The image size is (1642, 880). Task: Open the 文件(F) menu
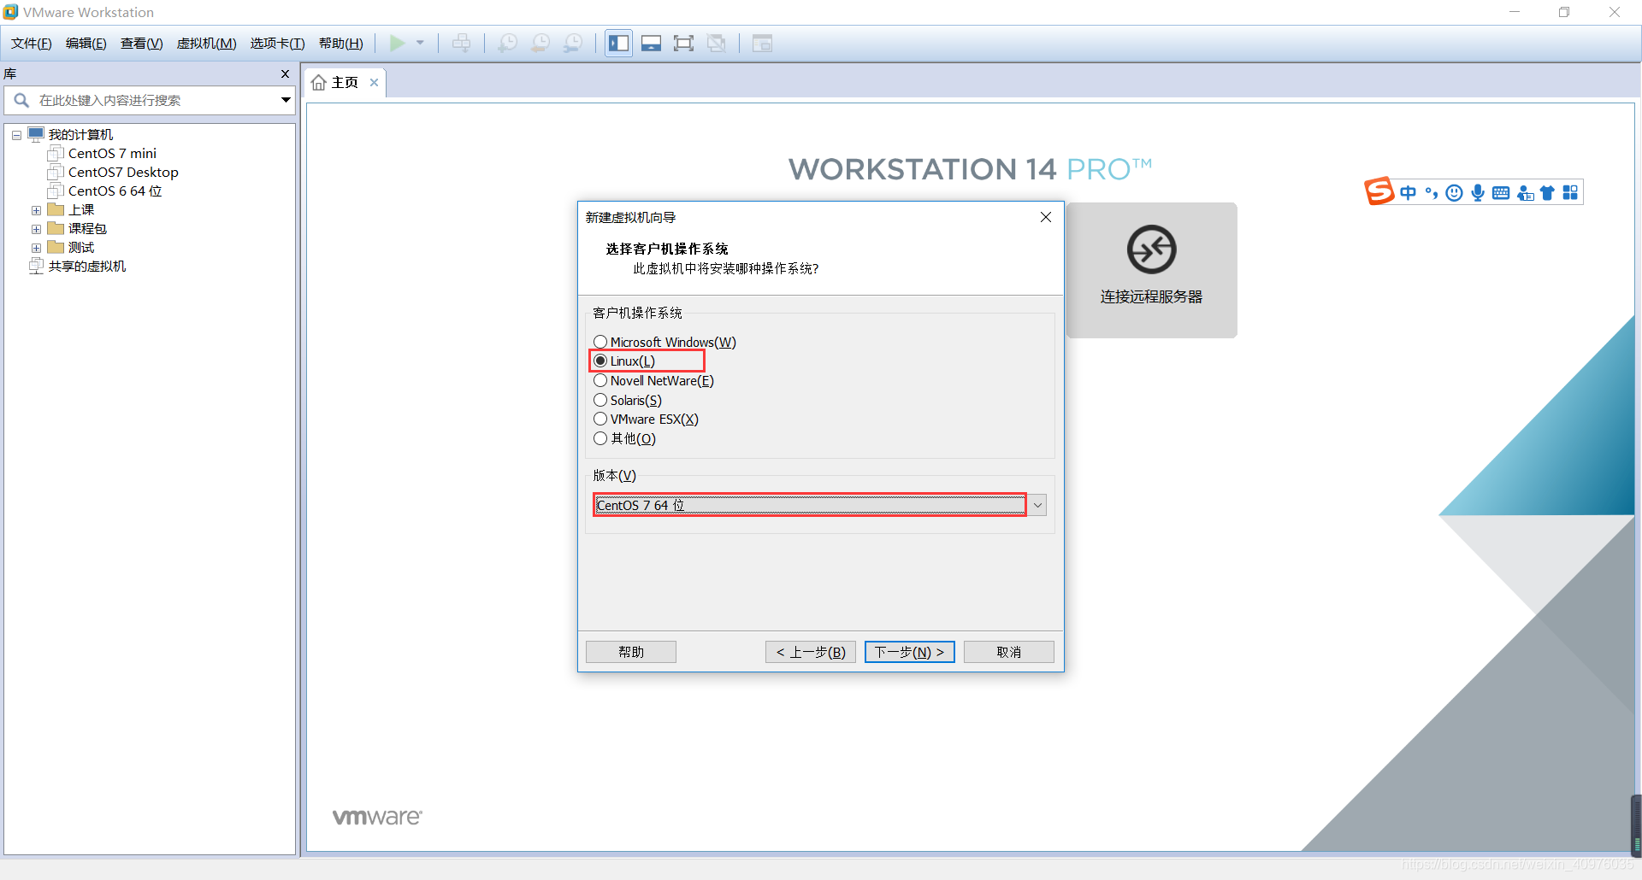coord(32,44)
